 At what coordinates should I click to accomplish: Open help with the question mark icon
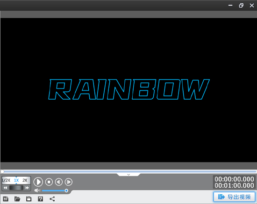coord(41,199)
